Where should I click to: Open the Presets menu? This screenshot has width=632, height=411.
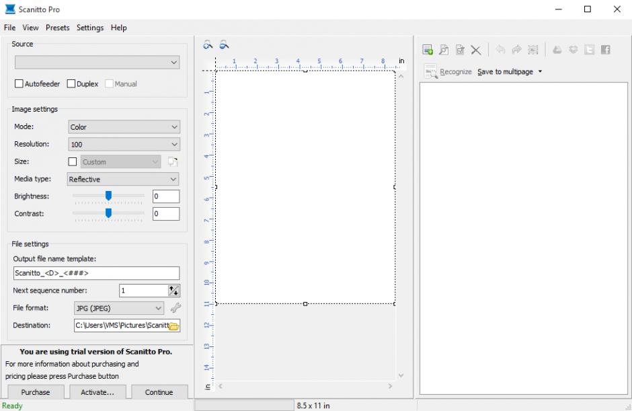tap(58, 28)
